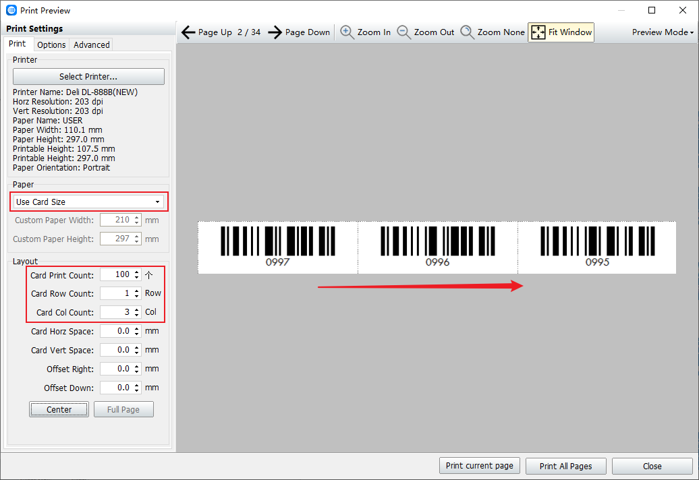Click the Zoom In magnifier icon

tap(347, 32)
